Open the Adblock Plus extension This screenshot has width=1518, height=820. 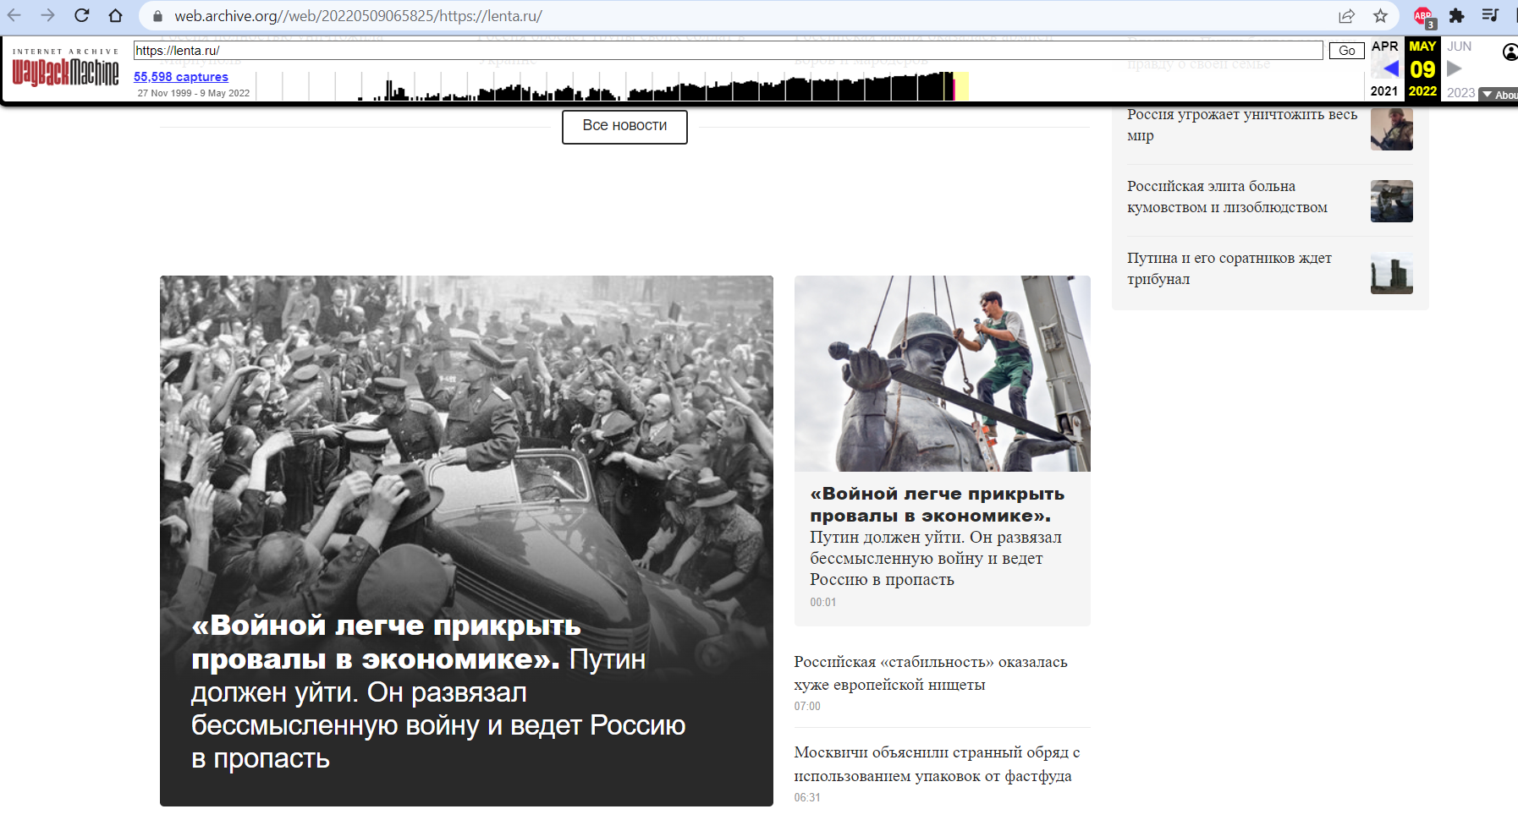(1423, 15)
